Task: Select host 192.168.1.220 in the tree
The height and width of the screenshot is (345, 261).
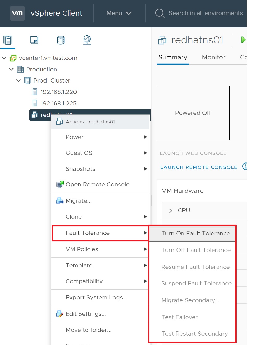Action: (x=59, y=92)
